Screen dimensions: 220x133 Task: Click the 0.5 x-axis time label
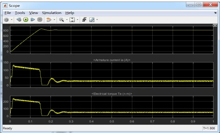112,121
